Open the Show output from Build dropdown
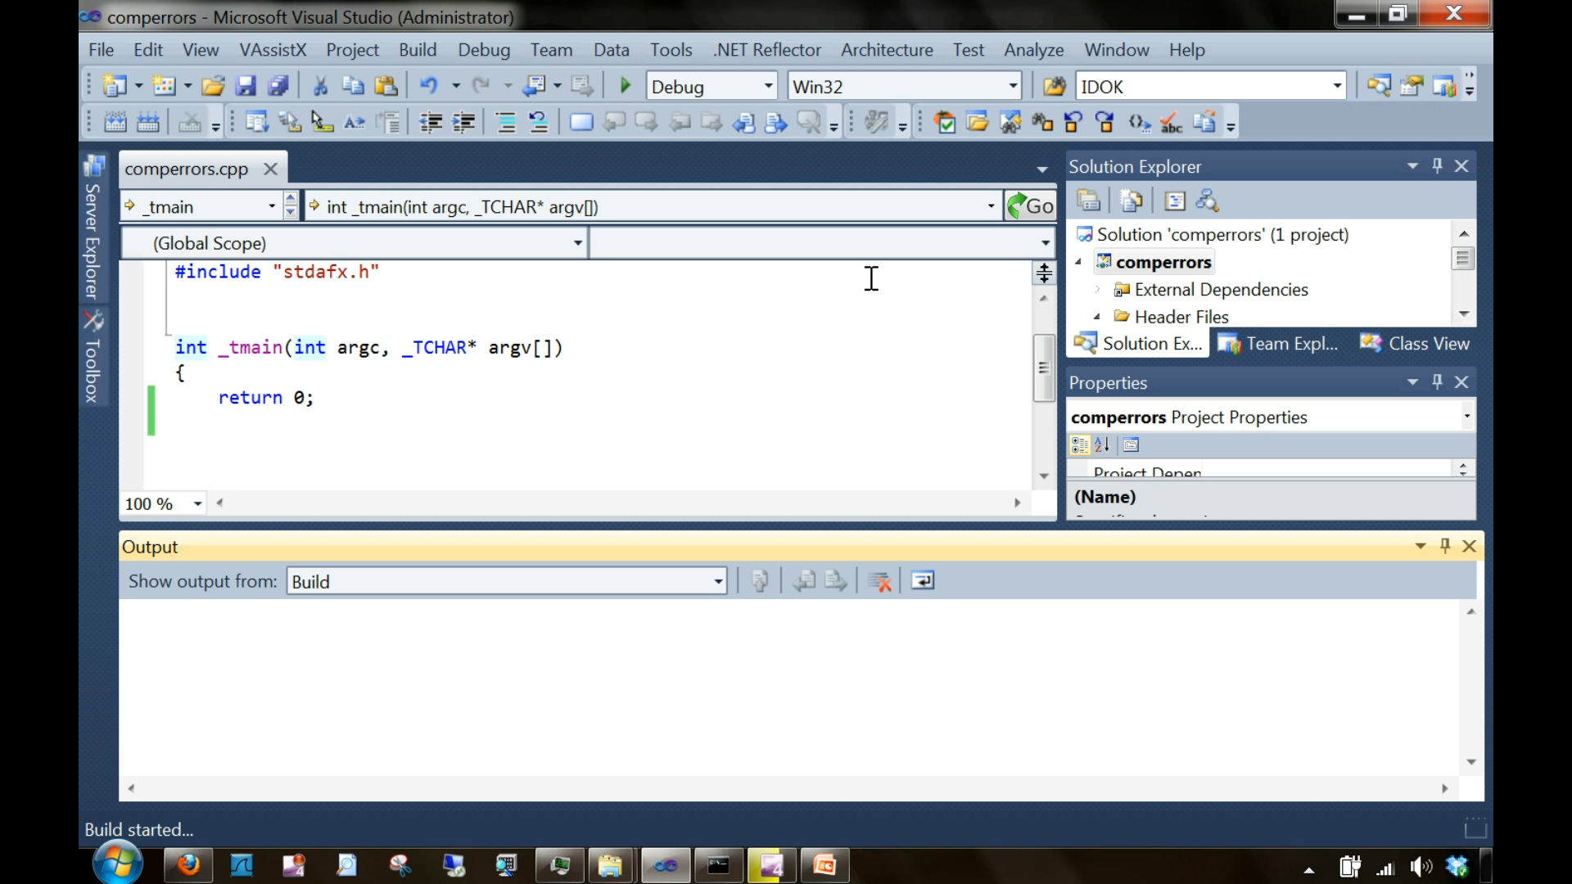1572x884 pixels. point(718,582)
